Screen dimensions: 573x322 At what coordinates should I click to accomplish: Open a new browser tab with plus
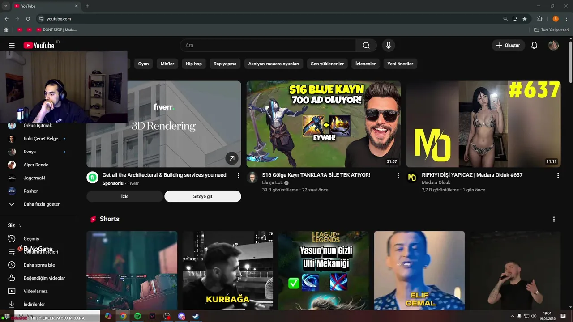87,6
